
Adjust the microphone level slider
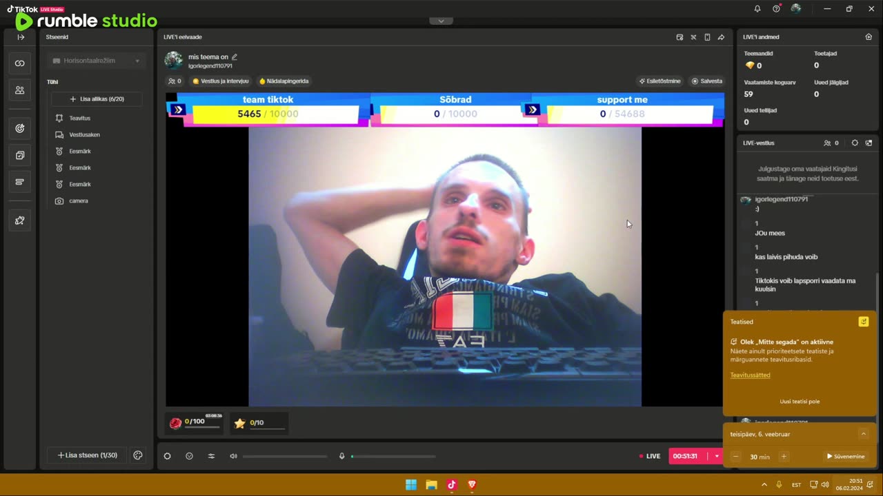point(393,456)
